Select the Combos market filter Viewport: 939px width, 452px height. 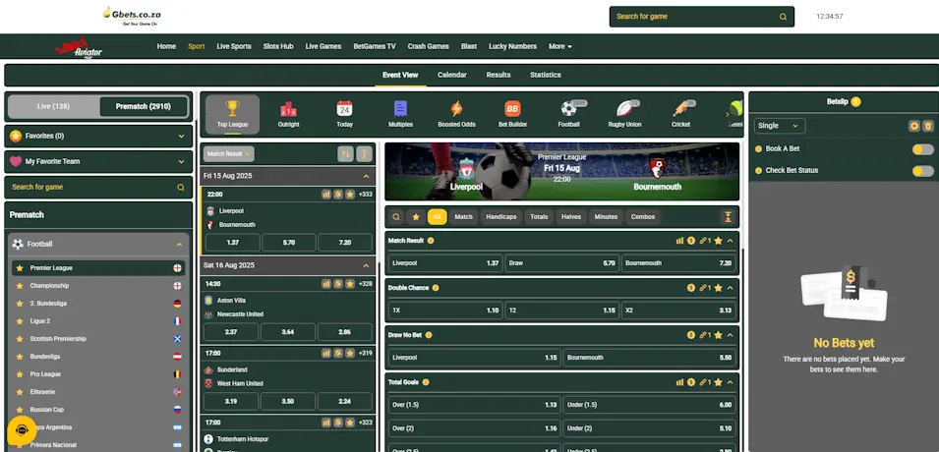643,217
